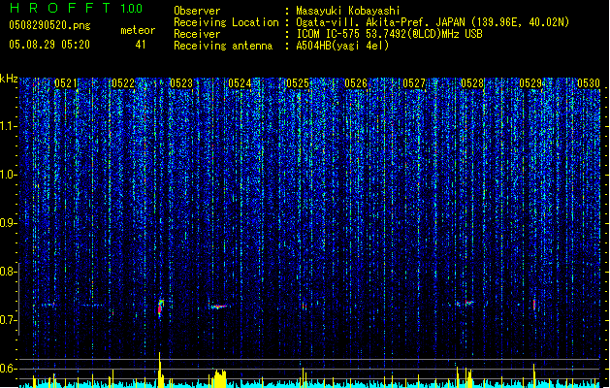This screenshot has width=610, height=388.
Task: Click the bright meteor echo after 0522
Action: (x=160, y=307)
